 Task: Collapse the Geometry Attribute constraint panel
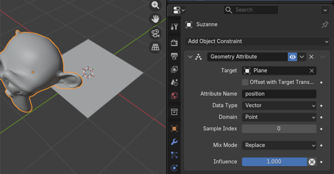click(190, 57)
